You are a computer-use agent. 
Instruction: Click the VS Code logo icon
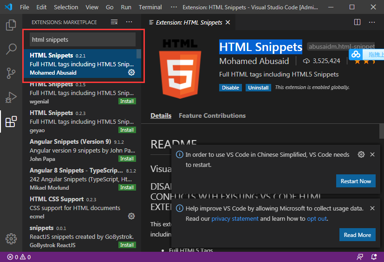pyautogui.click(x=8, y=7)
